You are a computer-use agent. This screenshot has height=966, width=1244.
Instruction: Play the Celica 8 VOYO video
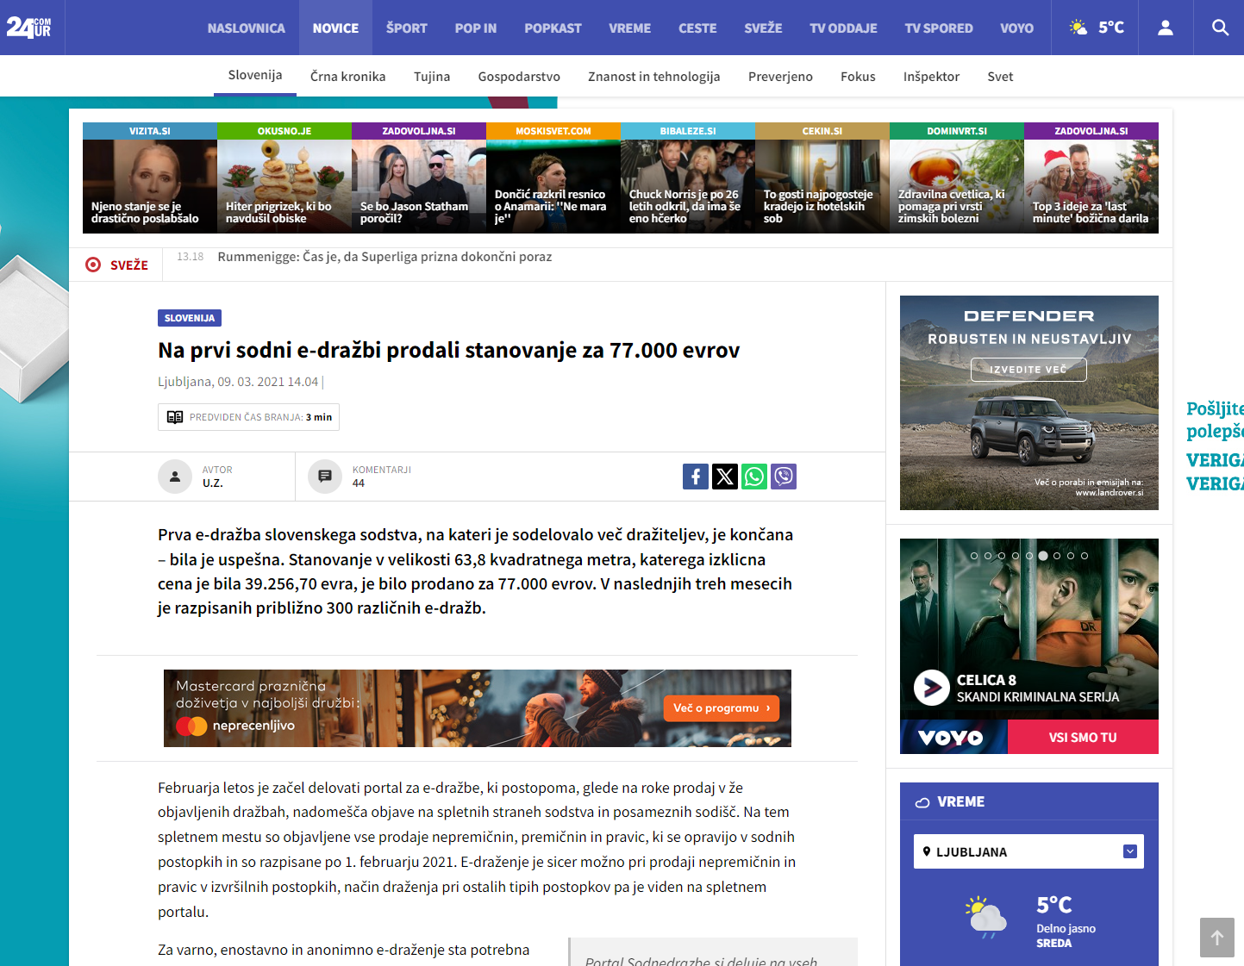tap(931, 688)
